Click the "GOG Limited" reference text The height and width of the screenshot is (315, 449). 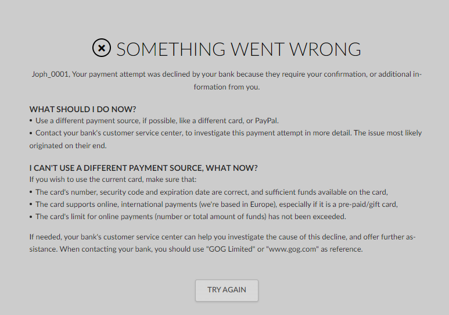(x=232, y=249)
